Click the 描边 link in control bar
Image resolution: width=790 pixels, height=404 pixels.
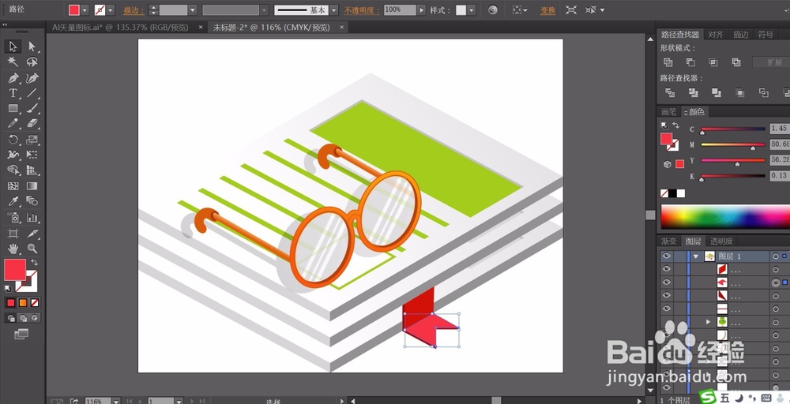point(133,10)
